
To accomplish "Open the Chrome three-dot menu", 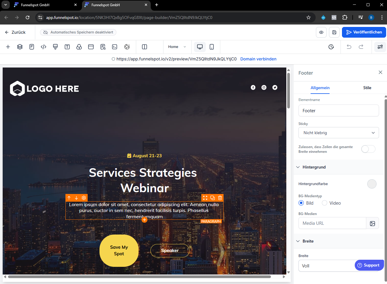I will coord(382,17).
